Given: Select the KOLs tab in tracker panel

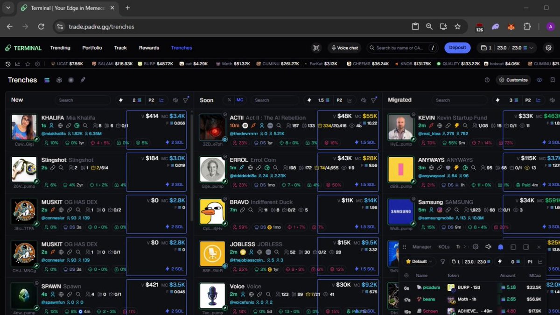Looking at the screenshot, I should [x=444, y=247].
